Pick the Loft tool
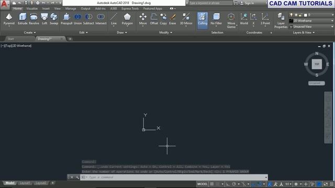 [44, 19]
